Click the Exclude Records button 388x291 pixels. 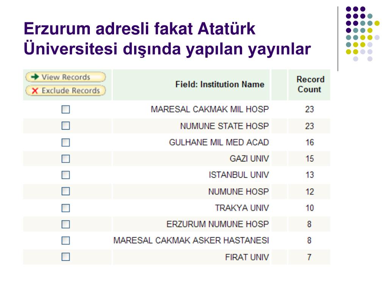(66, 91)
